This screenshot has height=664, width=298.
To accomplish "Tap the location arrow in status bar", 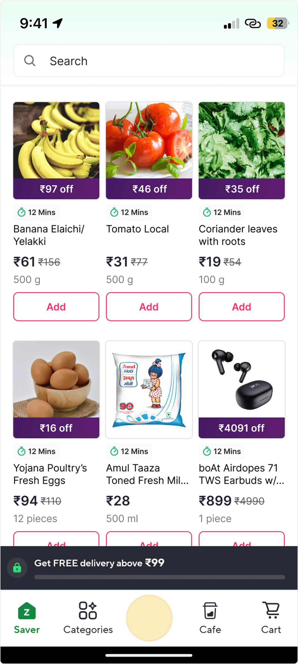I will [58, 23].
